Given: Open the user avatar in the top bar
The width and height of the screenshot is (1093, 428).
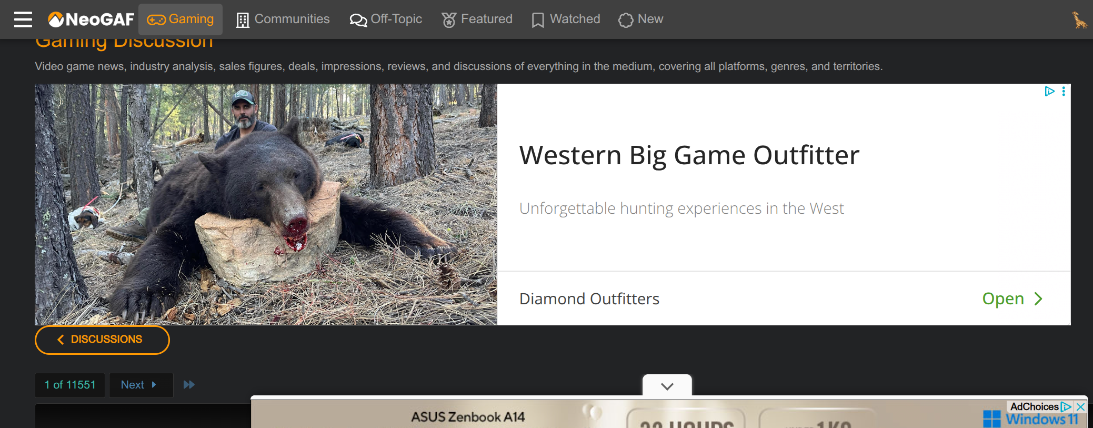Looking at the screenshot, I should tap(1079, 20).
